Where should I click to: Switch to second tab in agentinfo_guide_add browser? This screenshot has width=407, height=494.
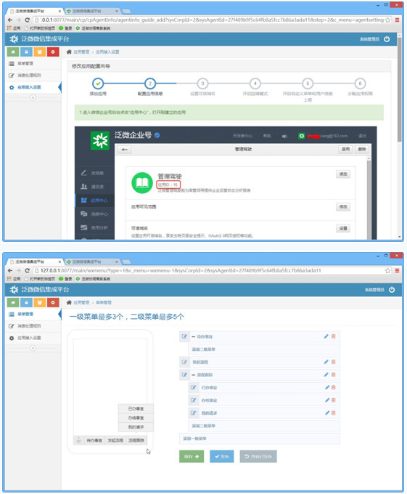(x=92, y=11)
